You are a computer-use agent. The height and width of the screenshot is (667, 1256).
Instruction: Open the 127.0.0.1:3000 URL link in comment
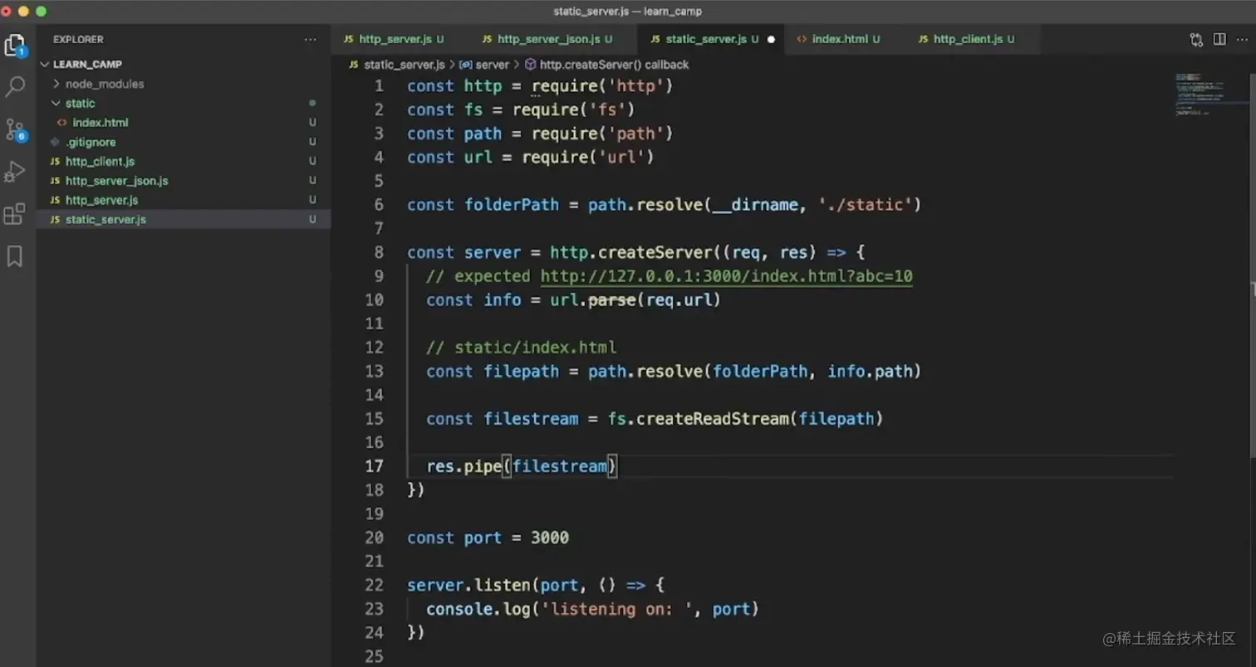pos(727,276)
